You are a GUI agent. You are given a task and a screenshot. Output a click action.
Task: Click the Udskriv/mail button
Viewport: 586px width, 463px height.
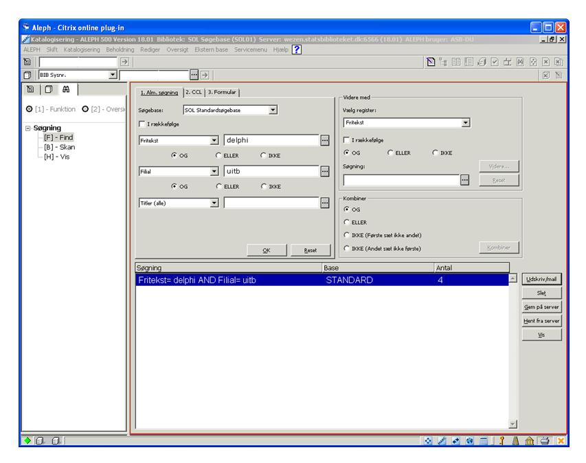point(543,280)
